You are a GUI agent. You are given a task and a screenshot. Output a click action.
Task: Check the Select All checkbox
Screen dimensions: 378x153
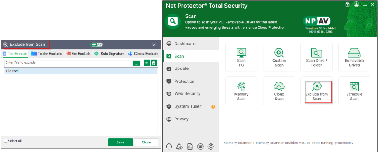6,141
